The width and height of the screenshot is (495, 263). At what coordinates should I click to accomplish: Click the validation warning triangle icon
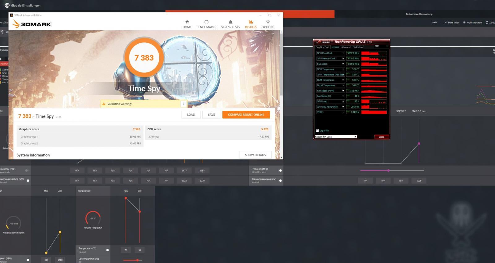[104, 104]
